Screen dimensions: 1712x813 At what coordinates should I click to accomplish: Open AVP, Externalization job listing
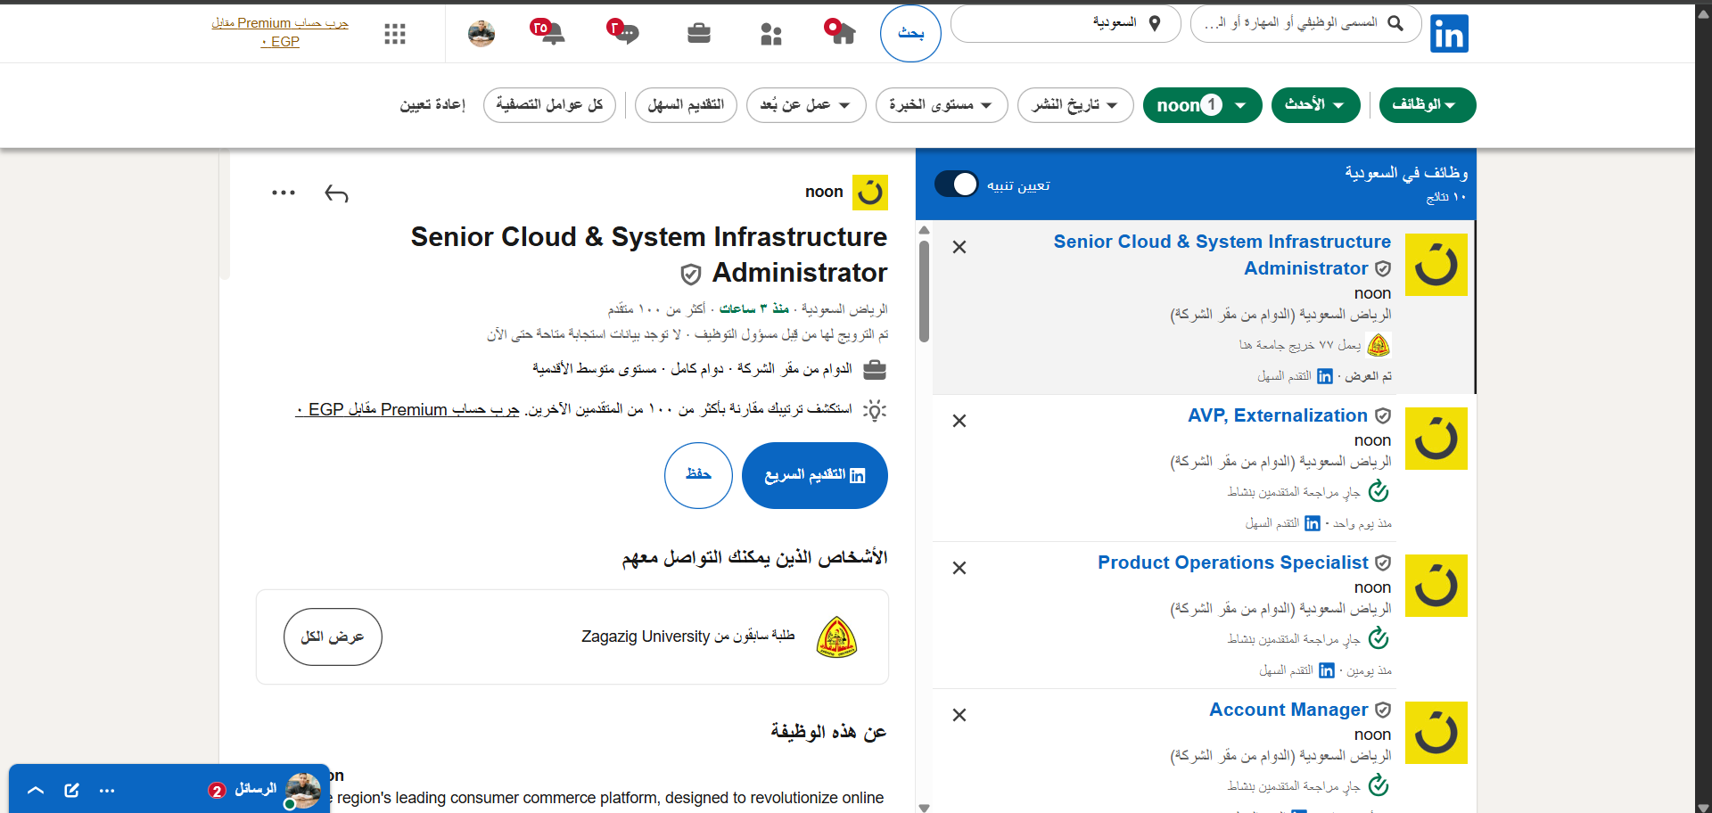1277,415
